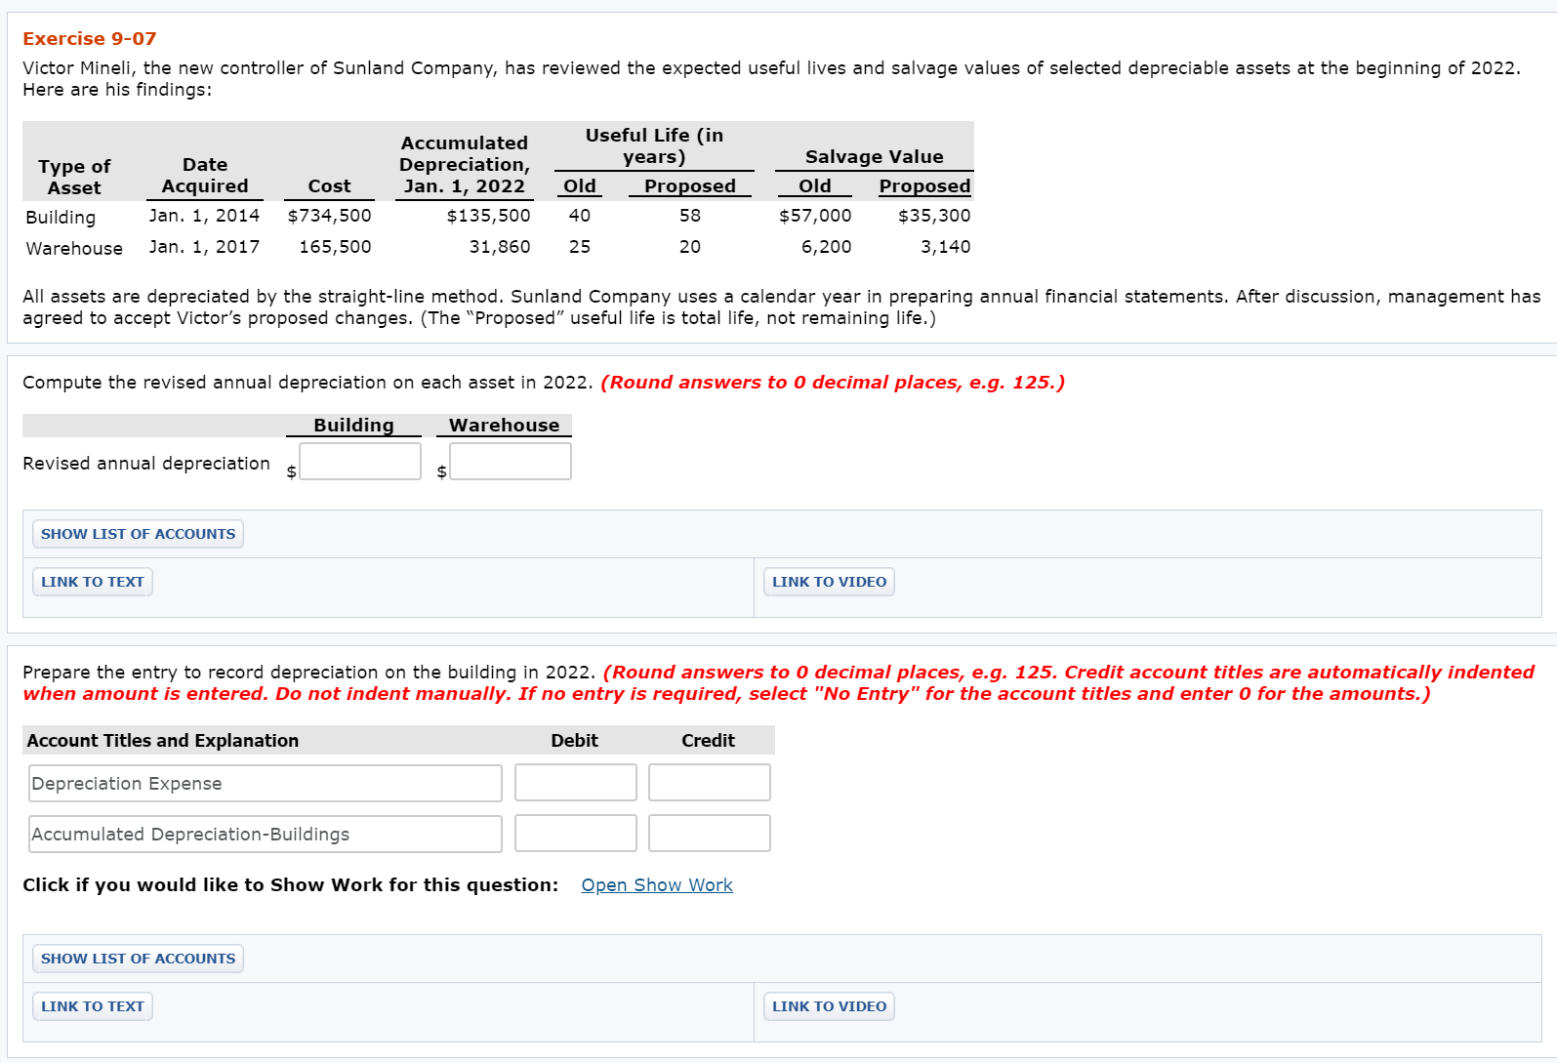The image size is (1557, 1063).
Task: Click the Accumulated Depreciation, Jan. 1, 2022 header
Action: coord(465,165)
